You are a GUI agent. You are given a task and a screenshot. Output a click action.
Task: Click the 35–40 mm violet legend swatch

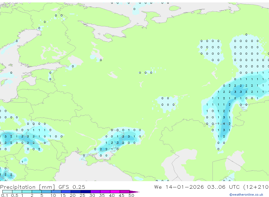tap(105, 192)
